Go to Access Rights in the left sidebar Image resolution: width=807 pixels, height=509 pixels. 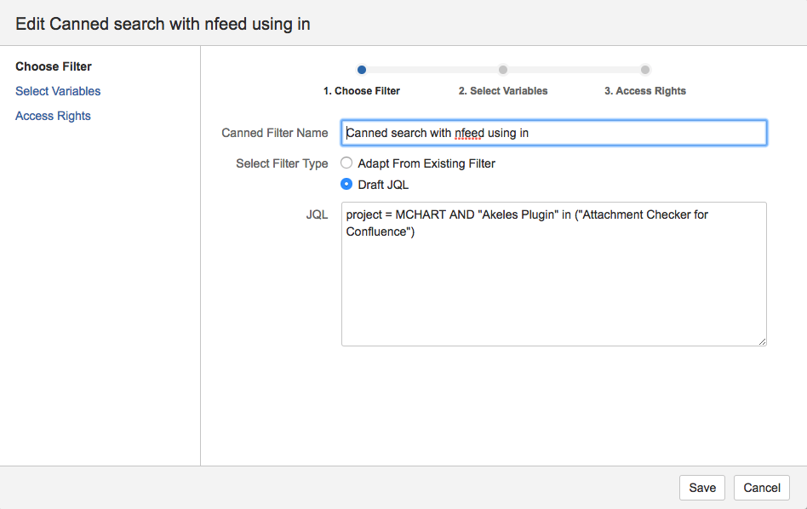click(53, 116)
